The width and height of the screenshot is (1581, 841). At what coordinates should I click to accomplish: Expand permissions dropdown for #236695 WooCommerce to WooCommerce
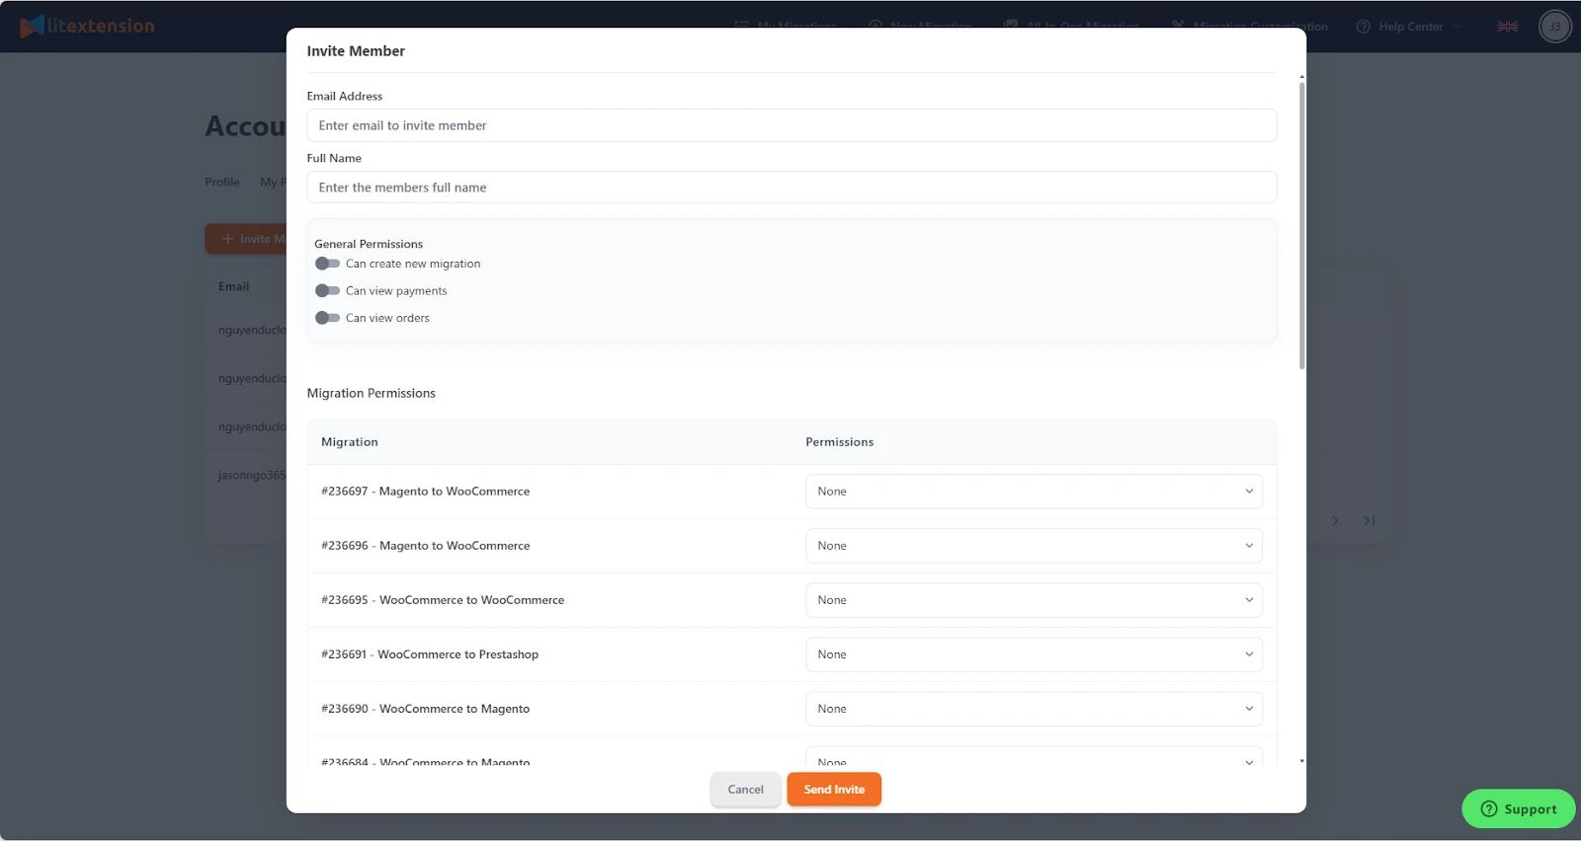point(1033,600)
